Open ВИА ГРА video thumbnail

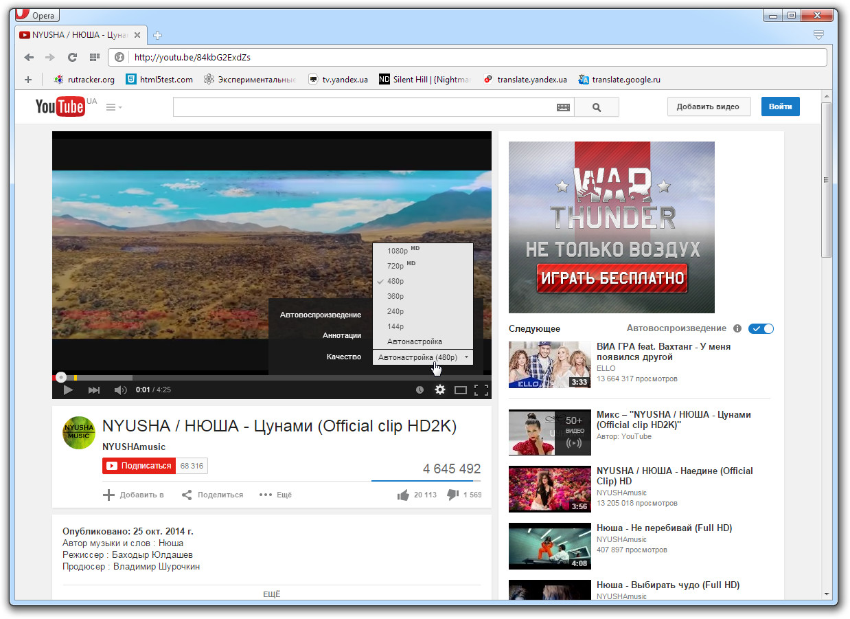(x=550, y=365)
